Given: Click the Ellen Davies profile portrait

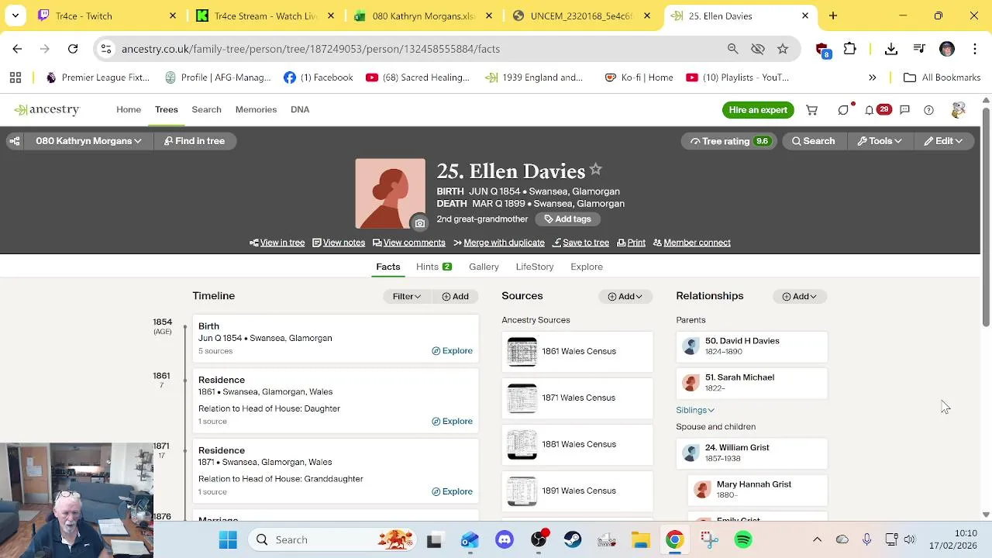Looking at the screenshot, I should [390, 194].
